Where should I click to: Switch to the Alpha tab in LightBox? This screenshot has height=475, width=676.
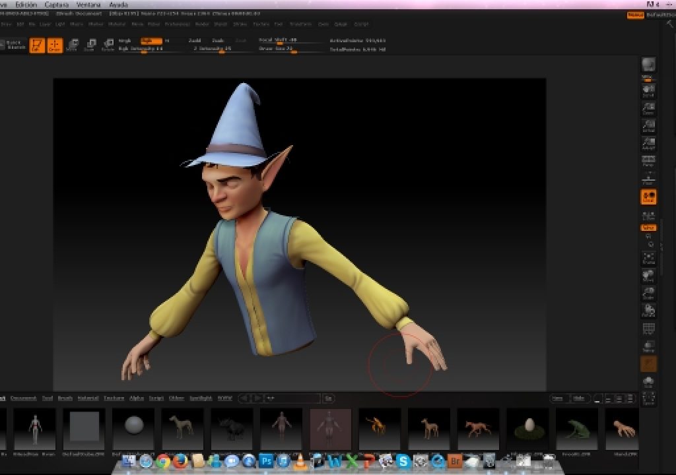(136, 398)
